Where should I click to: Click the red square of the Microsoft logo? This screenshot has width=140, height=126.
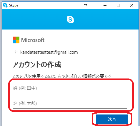point(14,38)
